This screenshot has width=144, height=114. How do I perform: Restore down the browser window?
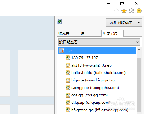pos(122,3)
